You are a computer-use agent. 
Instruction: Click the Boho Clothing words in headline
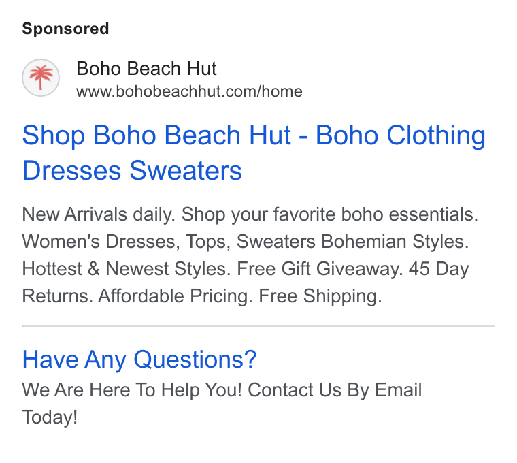point(401,135)
